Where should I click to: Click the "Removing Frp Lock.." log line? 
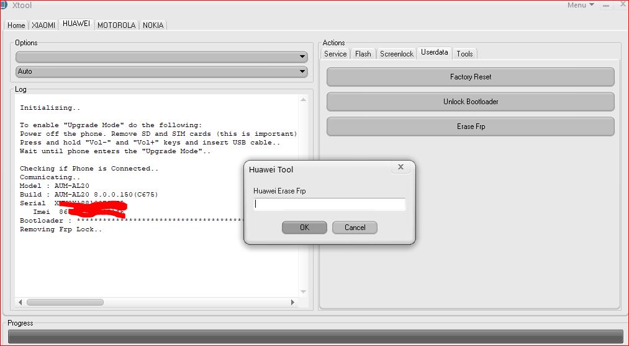tap(61, 229)
